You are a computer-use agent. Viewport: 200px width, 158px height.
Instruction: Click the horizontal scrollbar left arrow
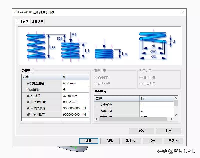(x=96, y=119)
